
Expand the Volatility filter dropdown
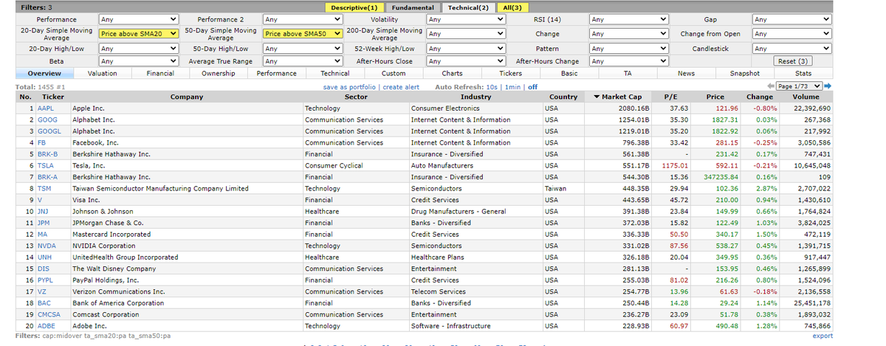(x=466, y=20)
